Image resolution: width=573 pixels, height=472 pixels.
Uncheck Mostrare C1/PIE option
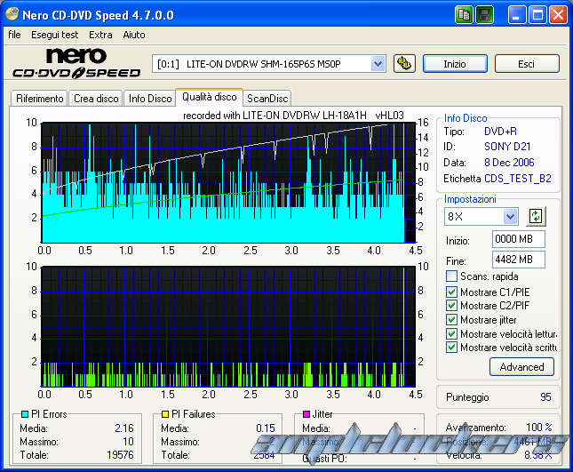(x=452, y=292)
